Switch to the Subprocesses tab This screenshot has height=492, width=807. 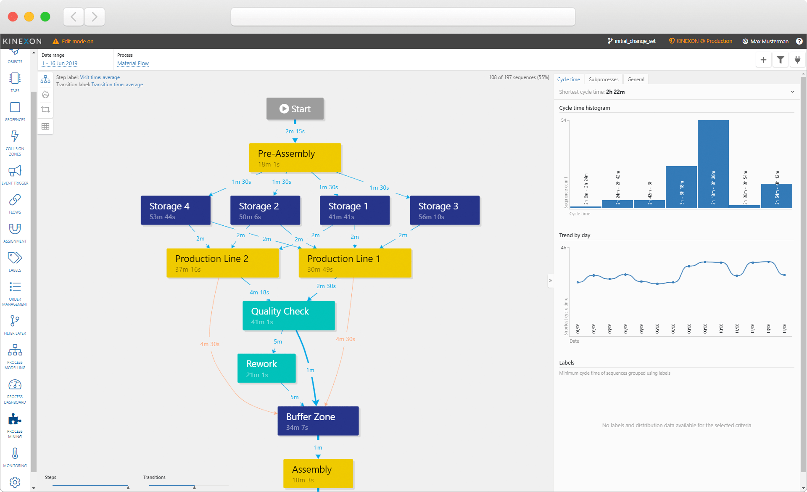point(603,79)
